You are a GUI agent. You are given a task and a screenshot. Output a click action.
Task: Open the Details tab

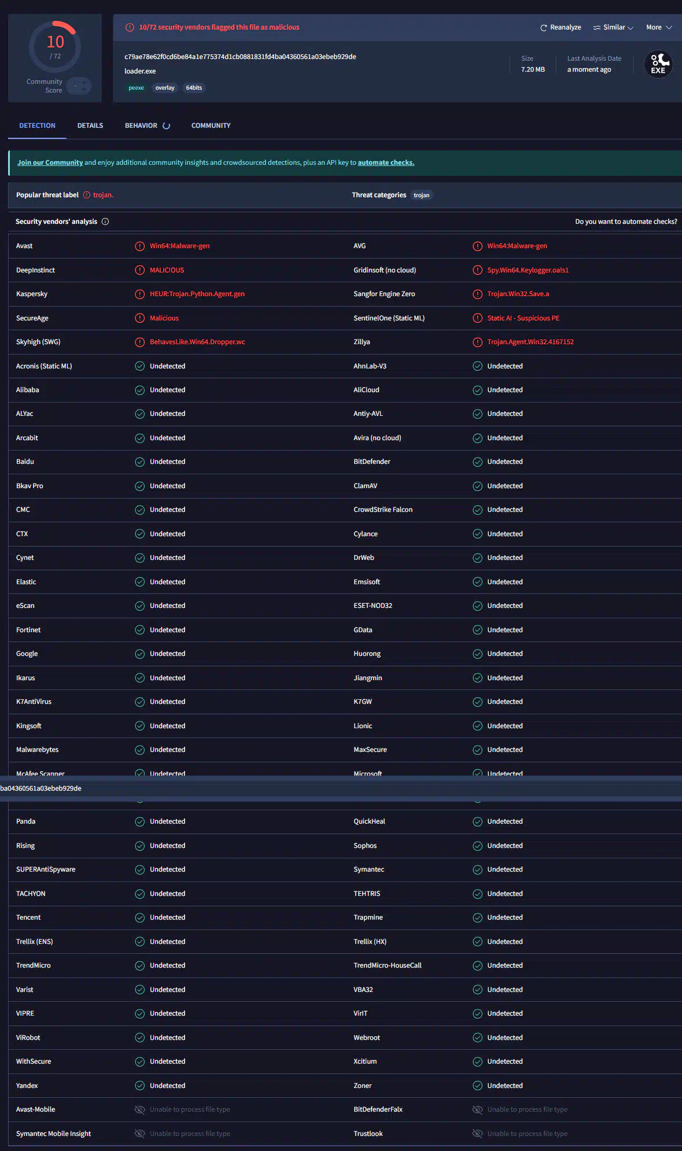(x=90, y=126)
